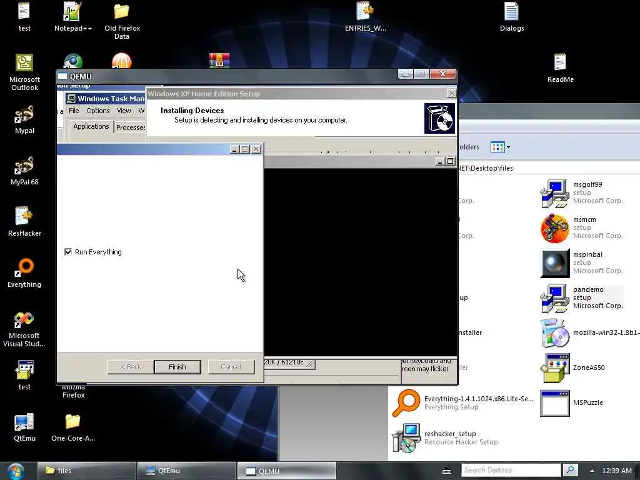
Task: Select the MSPuzzle file
Action: coord(571,403)
